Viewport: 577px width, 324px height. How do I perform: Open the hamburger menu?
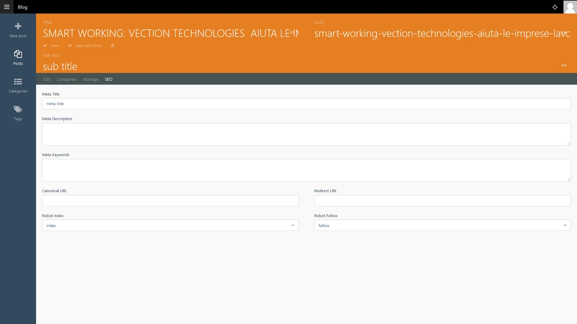coord(7,7)
